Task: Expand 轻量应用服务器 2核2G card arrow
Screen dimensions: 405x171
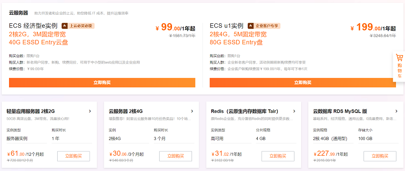Action: pos(90,111)
